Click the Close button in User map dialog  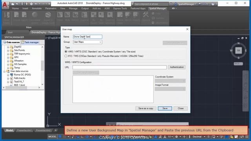tap(180, 108)
